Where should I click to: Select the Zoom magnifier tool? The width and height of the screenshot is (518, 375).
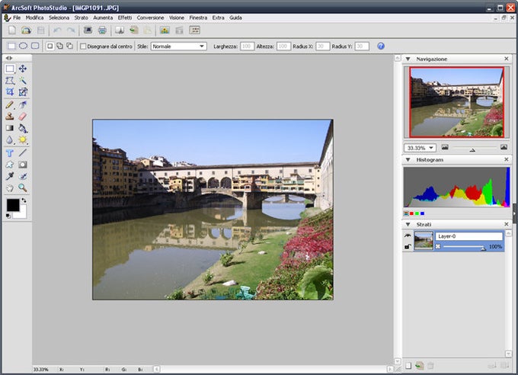tap(22, 187)
